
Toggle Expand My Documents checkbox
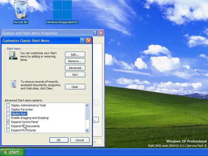coord(8,126)
